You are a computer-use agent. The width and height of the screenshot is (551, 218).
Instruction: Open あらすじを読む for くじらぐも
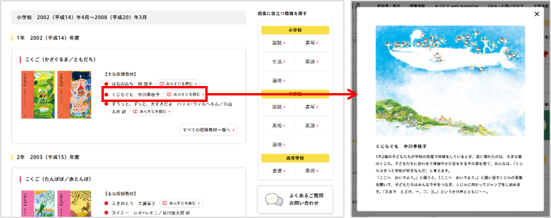coord(185,94)
